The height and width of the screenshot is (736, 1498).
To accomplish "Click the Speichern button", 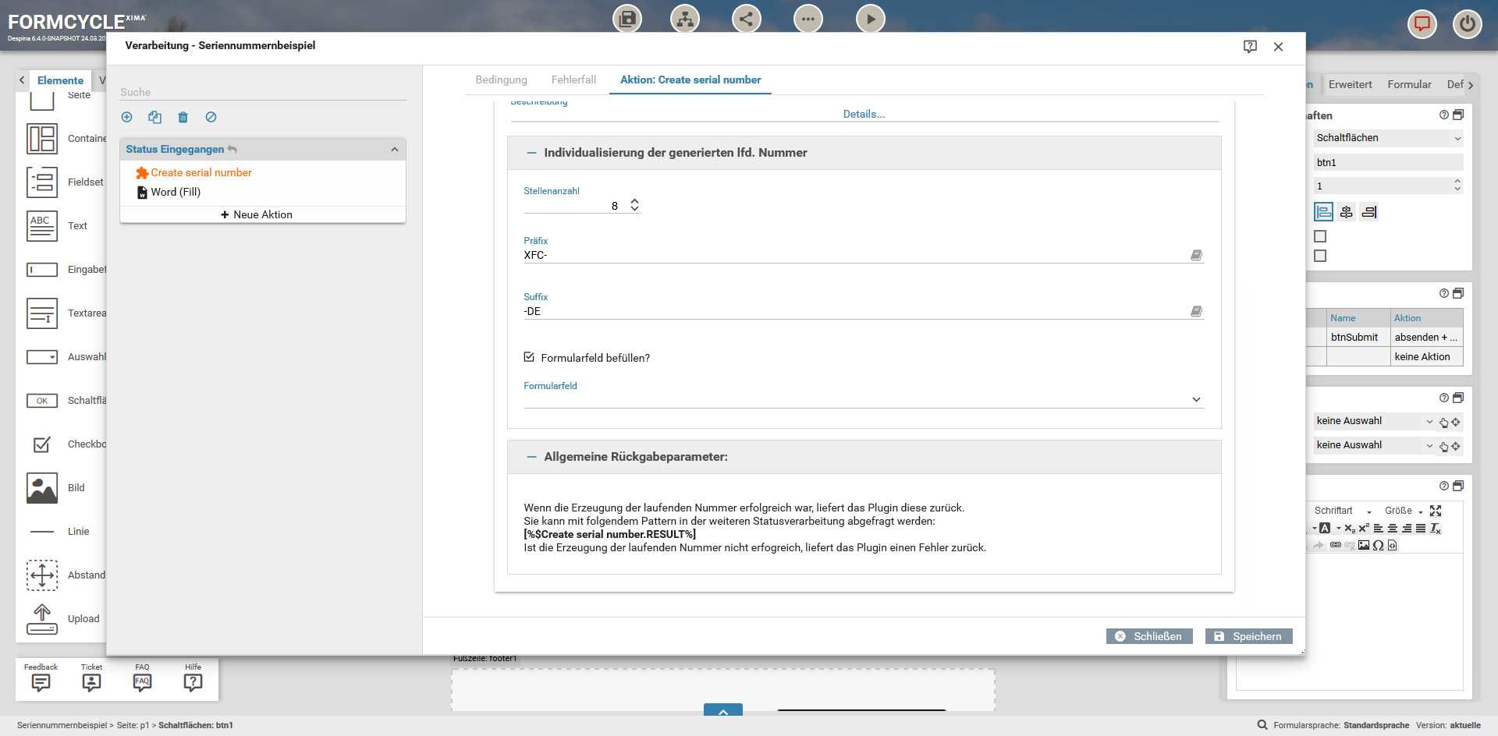I will point(1248,636).
